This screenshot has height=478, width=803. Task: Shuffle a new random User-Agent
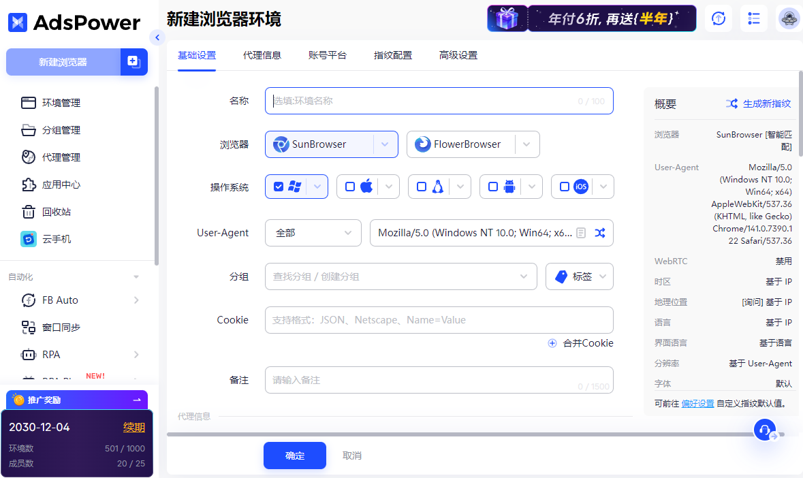coord(600,232)
